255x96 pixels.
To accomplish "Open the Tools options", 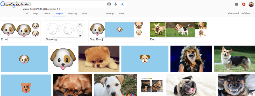I will coord(122,13).
